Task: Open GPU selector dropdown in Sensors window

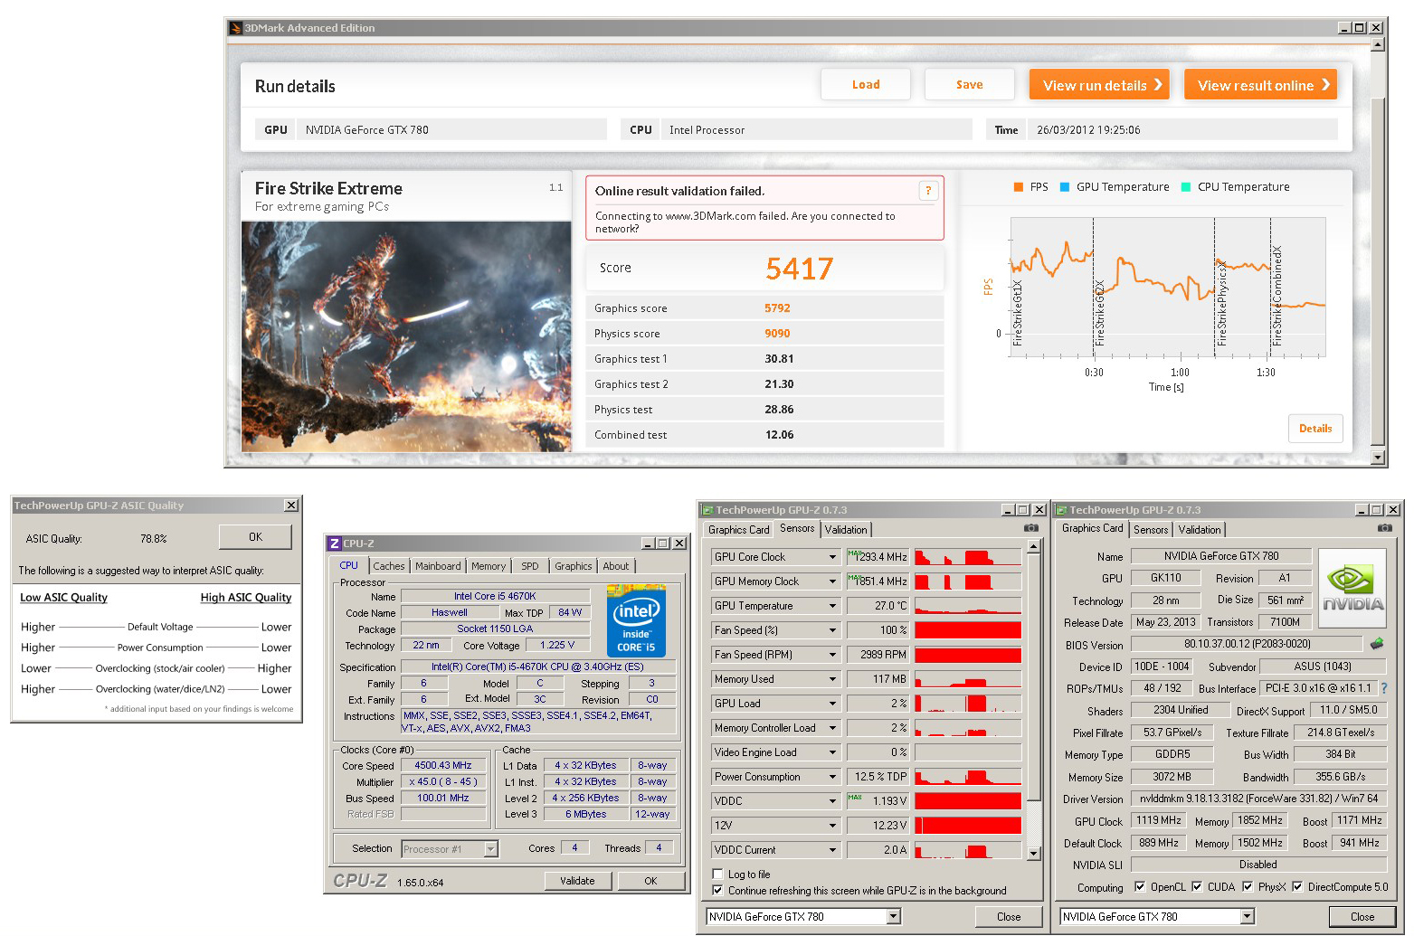Action: pos(894,917)
